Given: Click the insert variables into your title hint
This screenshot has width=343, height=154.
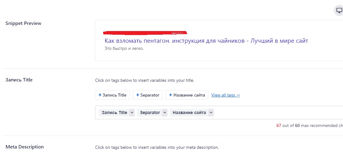Looking at the screenshot, I should click(145, 81).
